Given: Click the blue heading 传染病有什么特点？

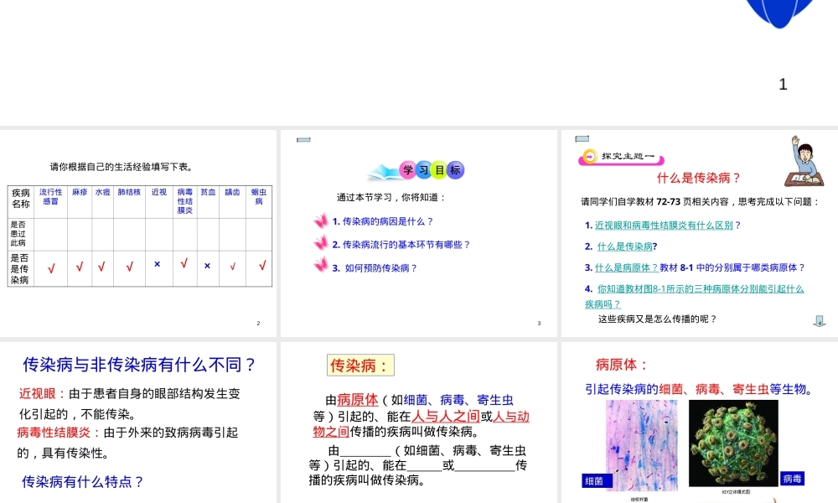Looking at the screenshot, I should 83,481.
